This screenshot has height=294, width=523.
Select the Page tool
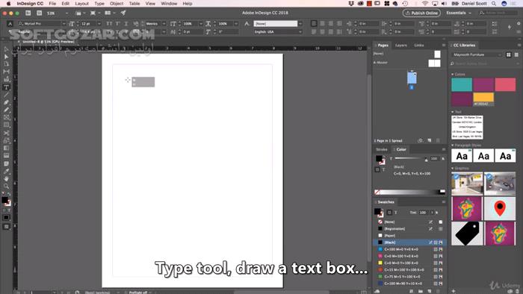(x=6, y=63)
